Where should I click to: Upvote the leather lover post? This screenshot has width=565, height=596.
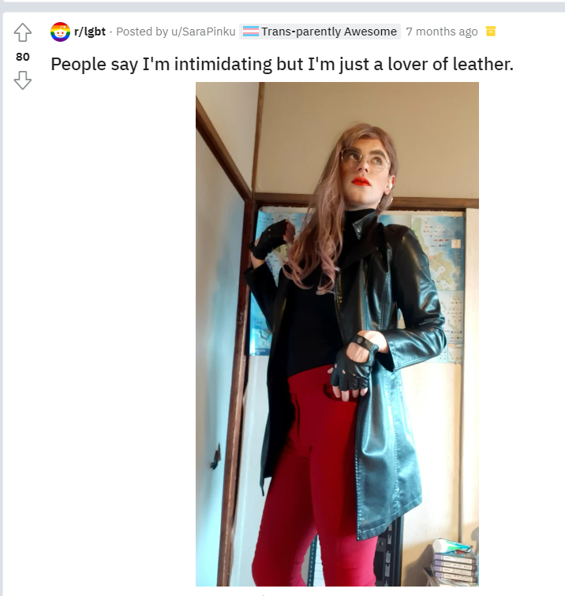pos(22,32)
